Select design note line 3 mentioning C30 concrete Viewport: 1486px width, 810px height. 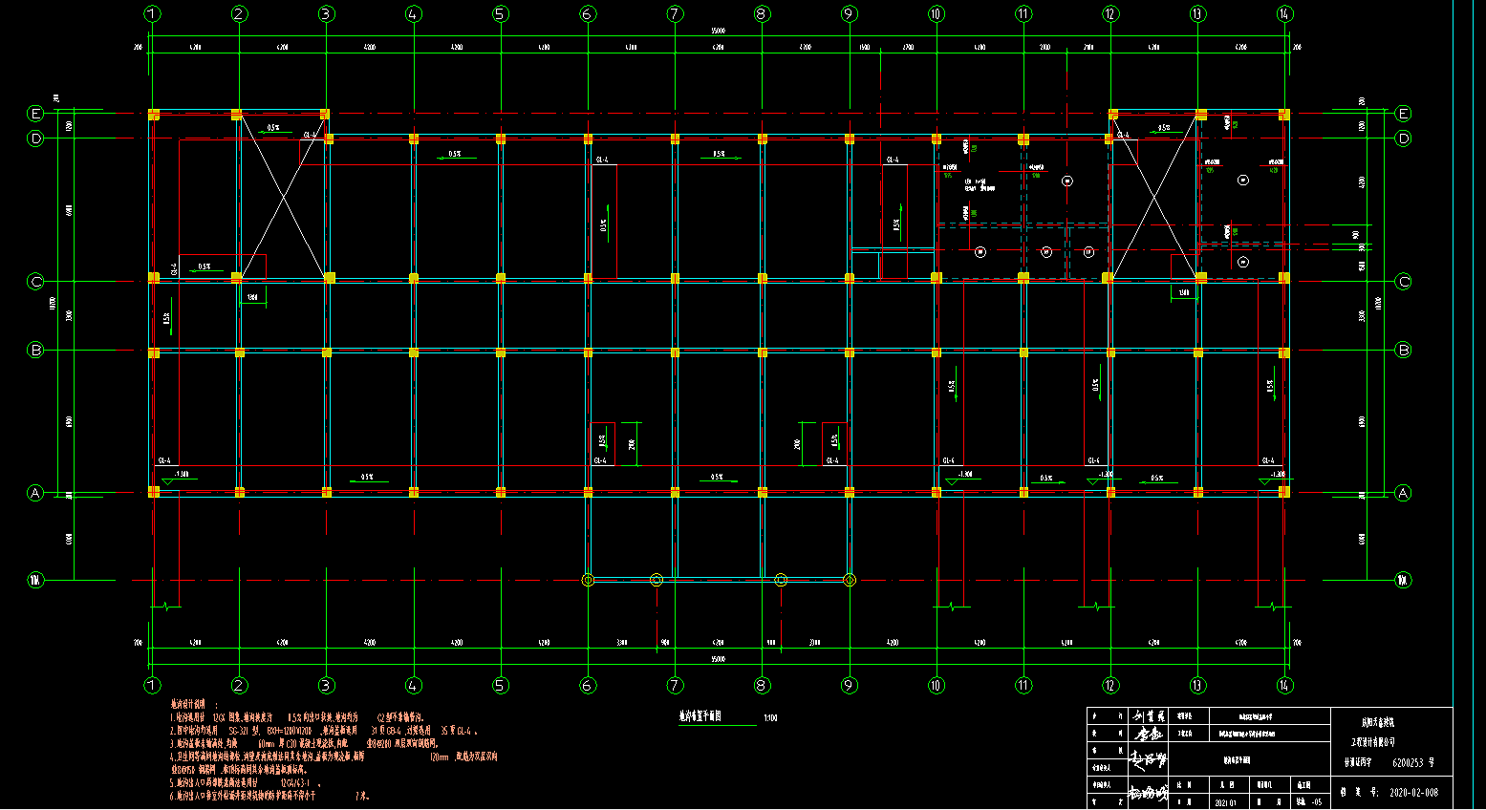pyautogui.click(x=304, y=743)
